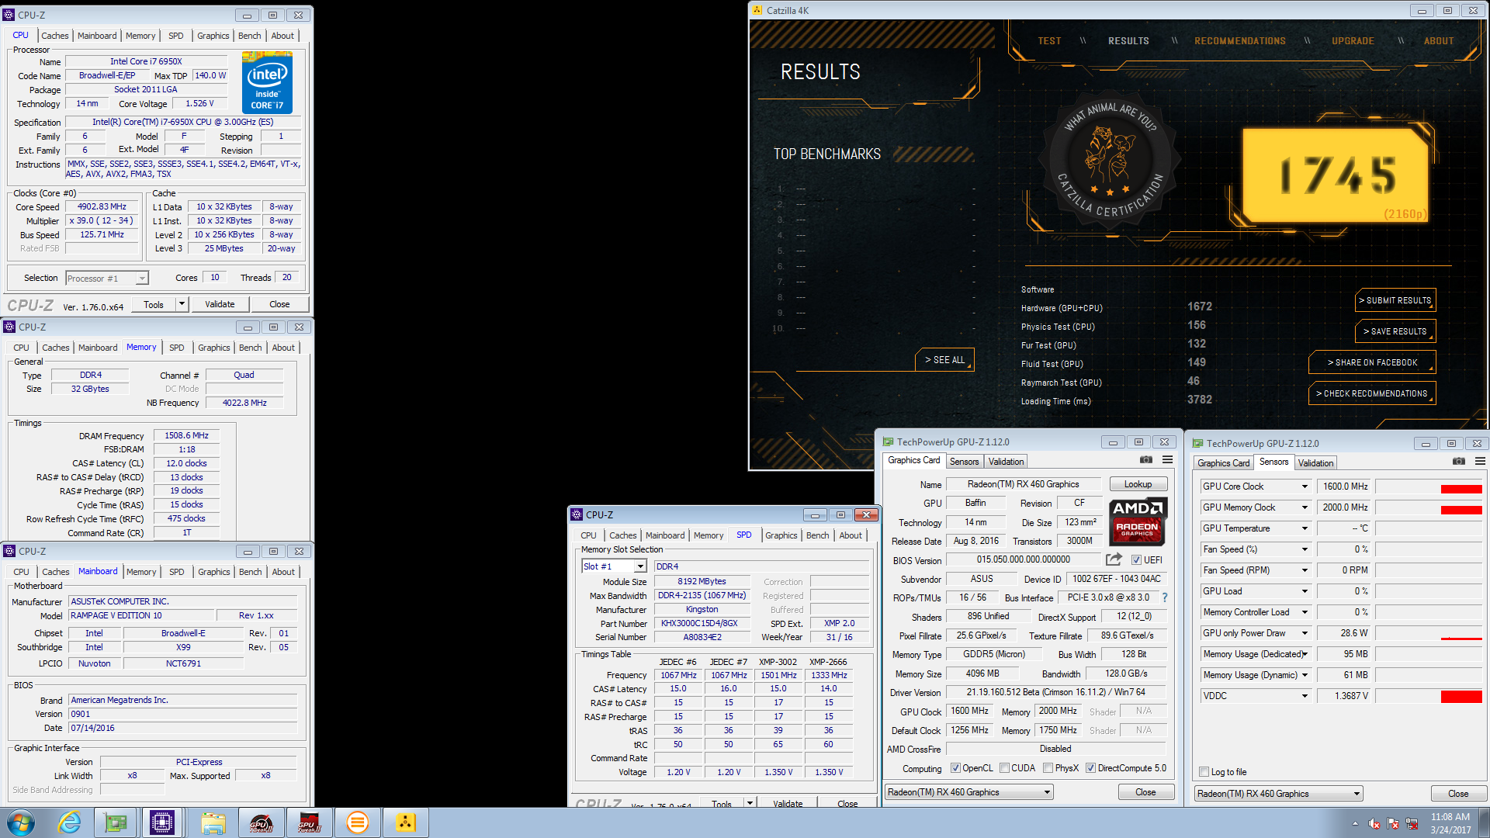Toggle the PhysX checkbox

(x=1048, y=768)
